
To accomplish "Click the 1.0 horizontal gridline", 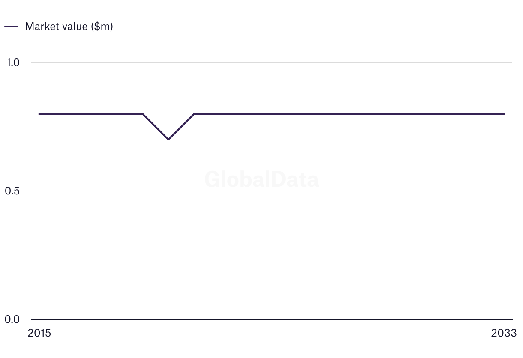I will click(272, 63).
